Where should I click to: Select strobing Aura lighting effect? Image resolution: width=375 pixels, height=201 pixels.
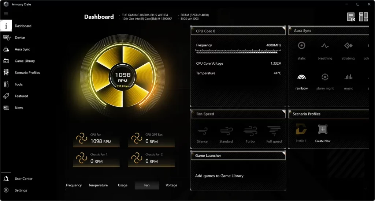click(348, 51)
